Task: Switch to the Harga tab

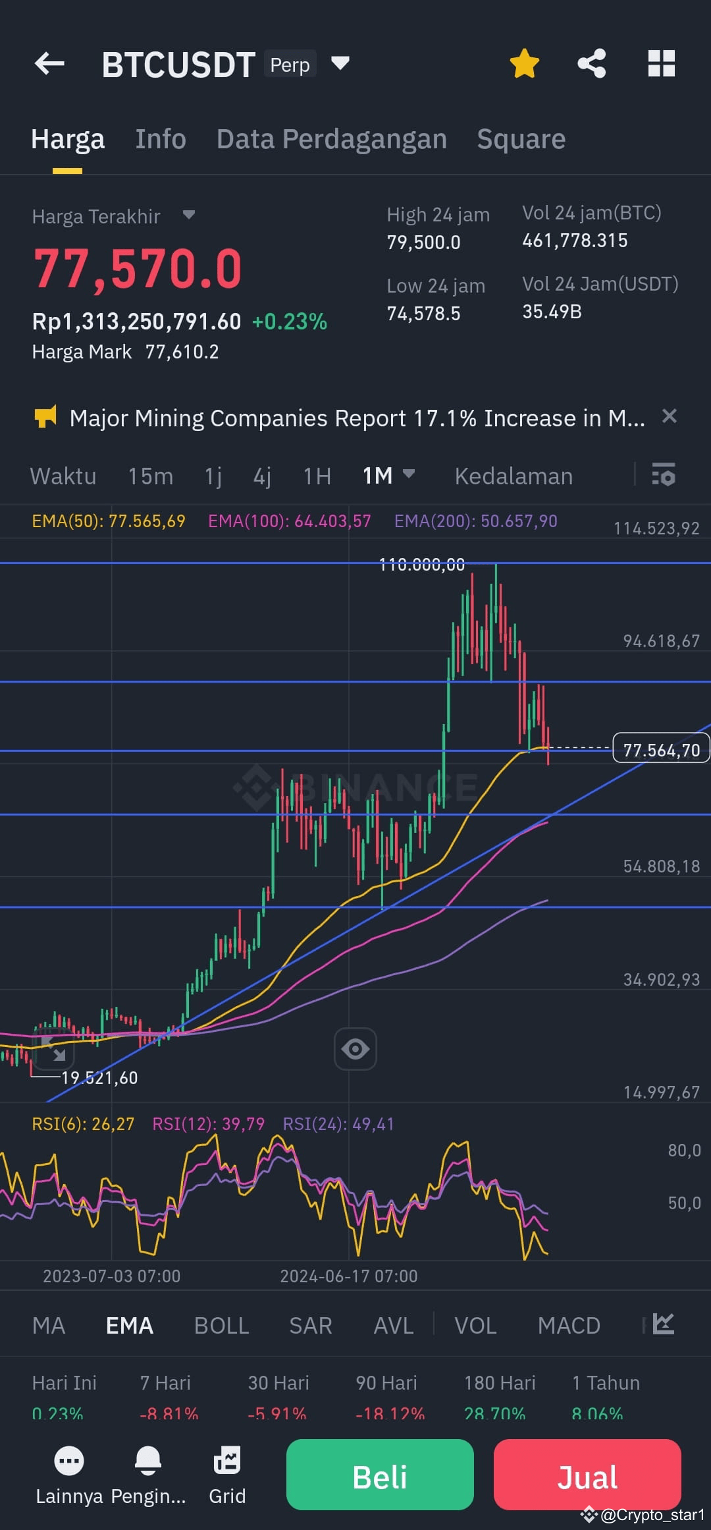Action: [68, 139]
